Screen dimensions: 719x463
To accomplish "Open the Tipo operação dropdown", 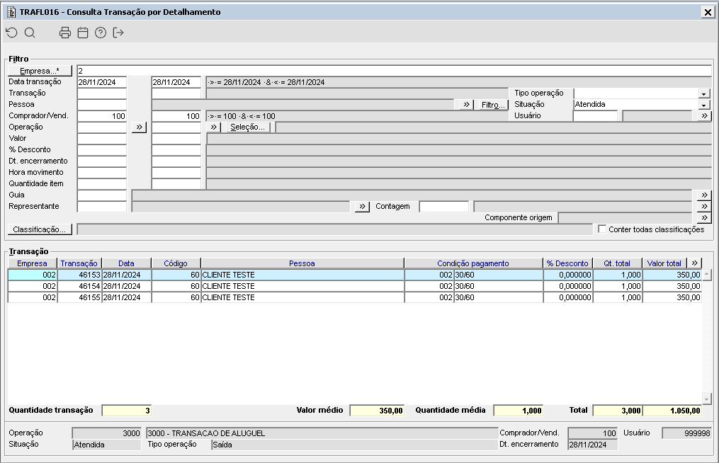I will click(704, 93).
